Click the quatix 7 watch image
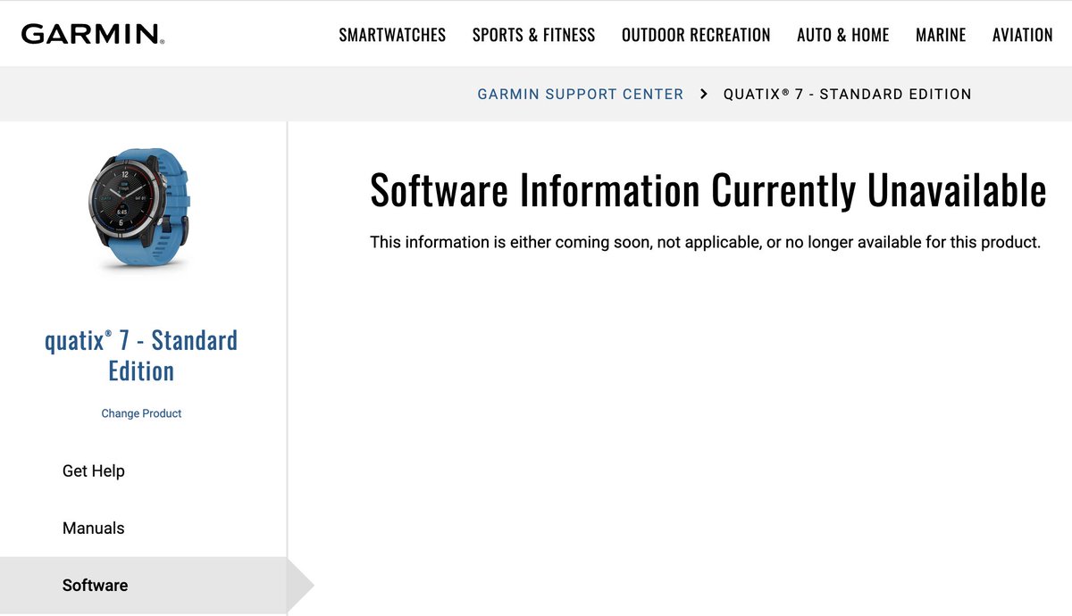1072x616 pixels. (141, 210)
